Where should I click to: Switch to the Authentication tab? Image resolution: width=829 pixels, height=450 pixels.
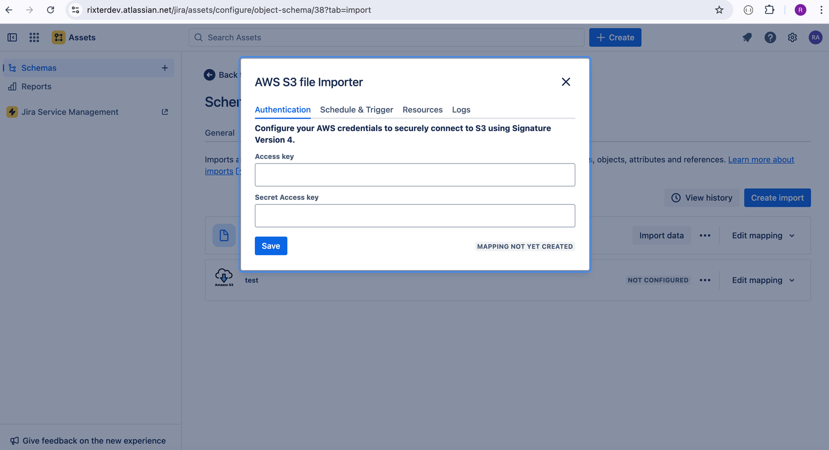pyautogui.click(x=283, y=109)
